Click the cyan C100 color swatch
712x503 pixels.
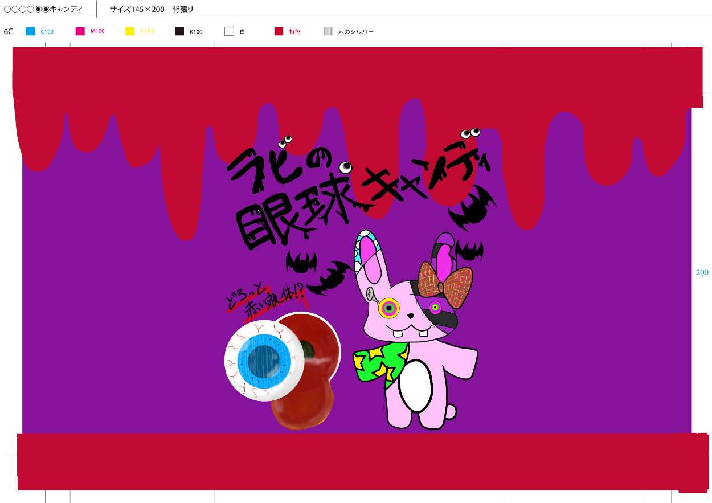[31, 32]
